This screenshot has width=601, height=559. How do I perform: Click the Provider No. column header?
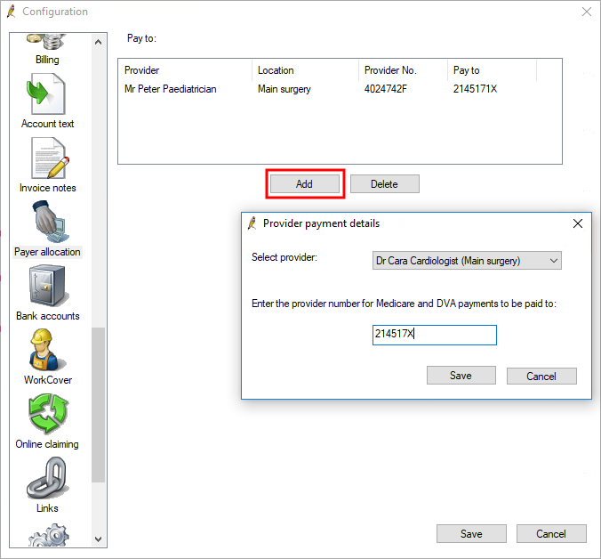(x=403, y=70)
